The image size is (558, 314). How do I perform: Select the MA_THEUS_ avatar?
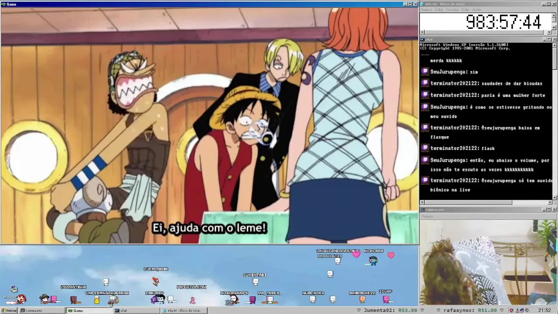270,300
